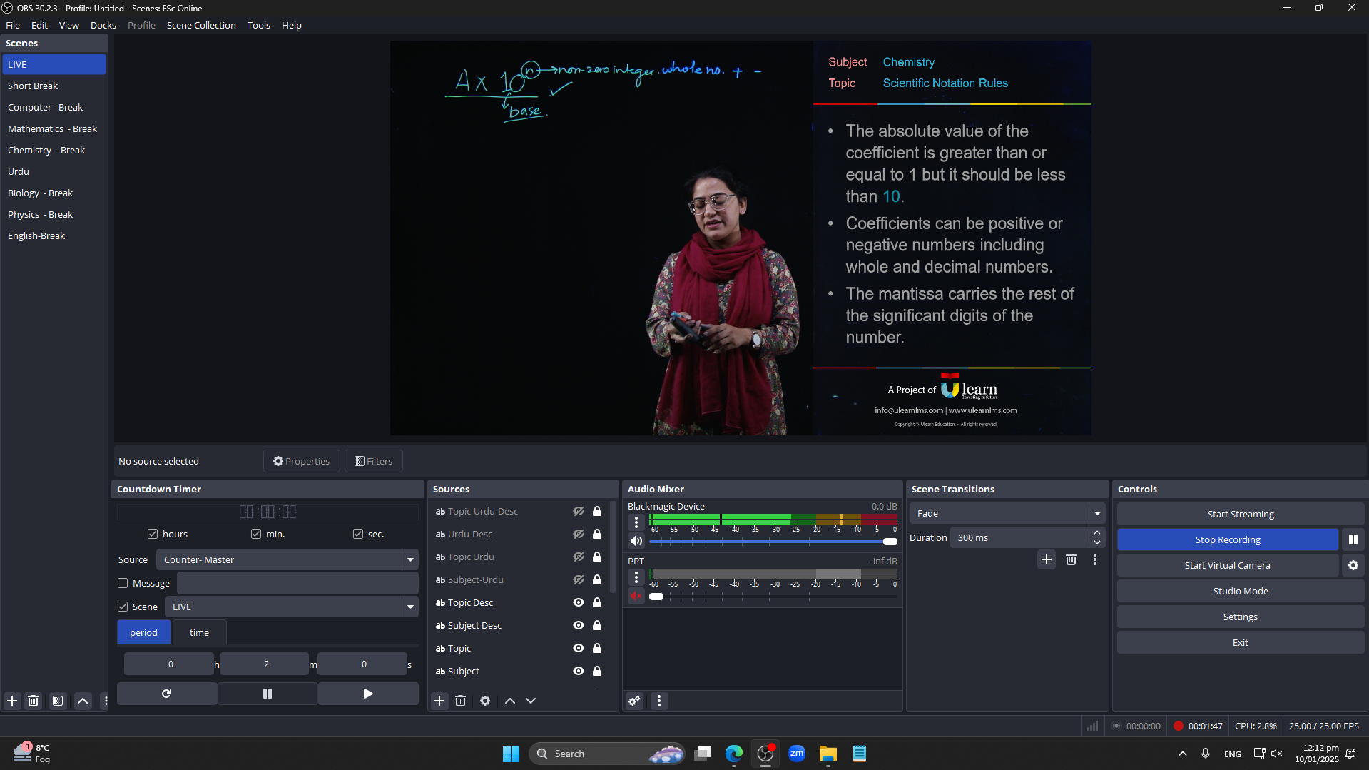Open transition properties three-dot menu
The image size is (1369, 770).
1095,559
